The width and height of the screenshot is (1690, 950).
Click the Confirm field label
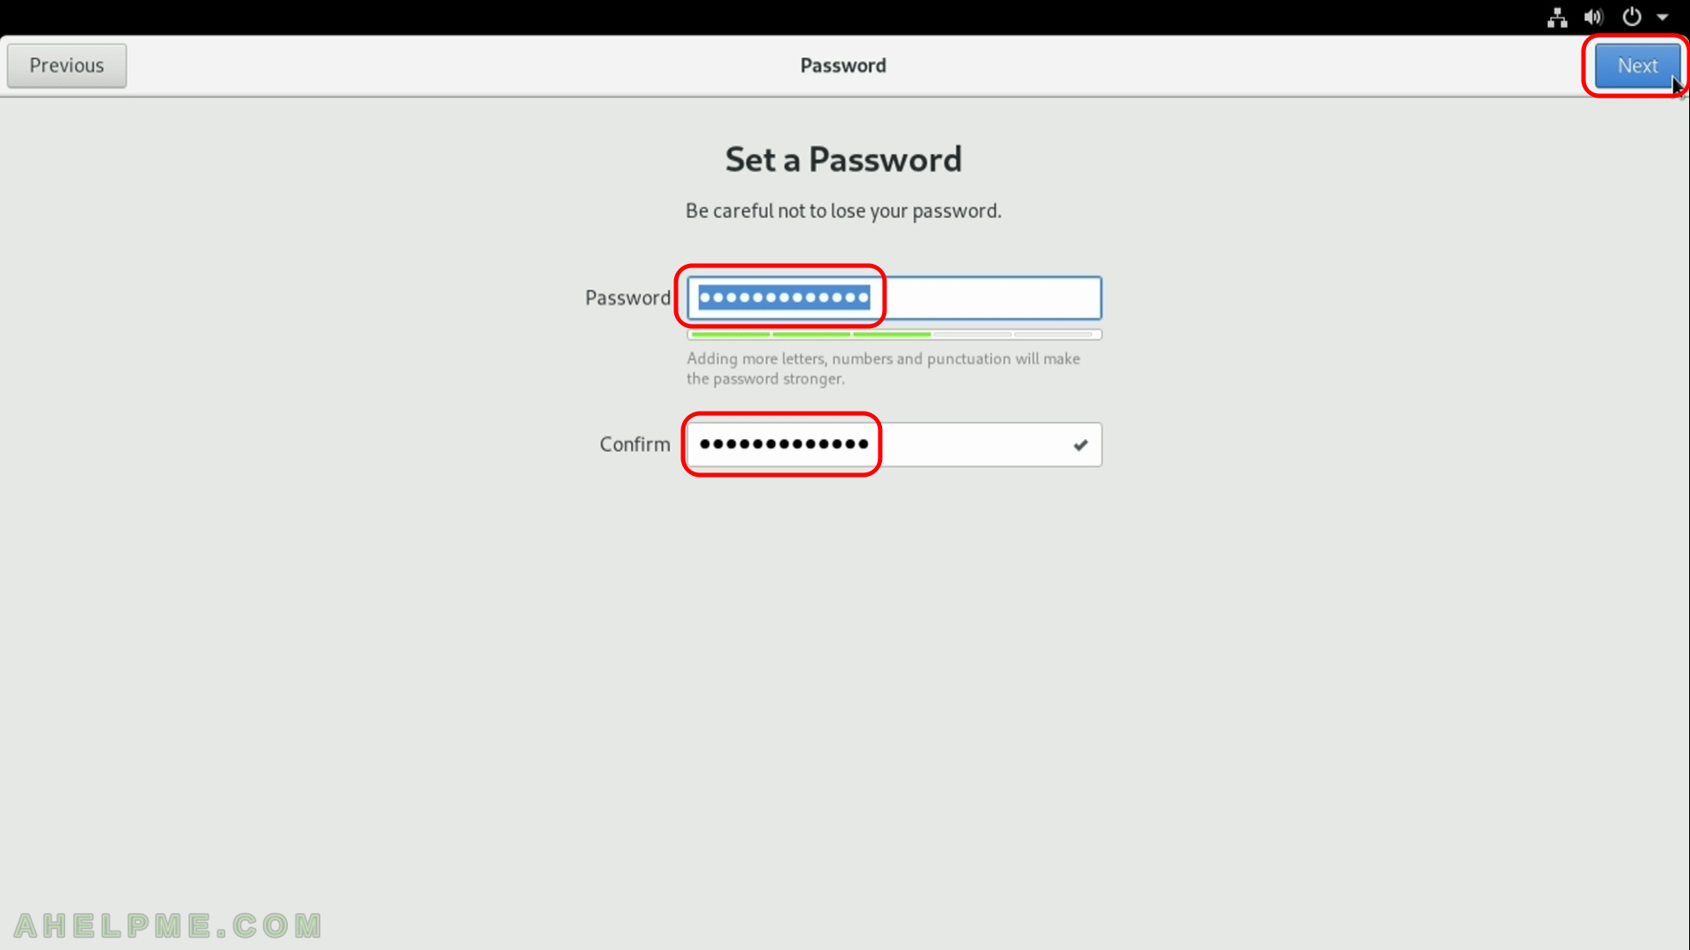(635, 445)
